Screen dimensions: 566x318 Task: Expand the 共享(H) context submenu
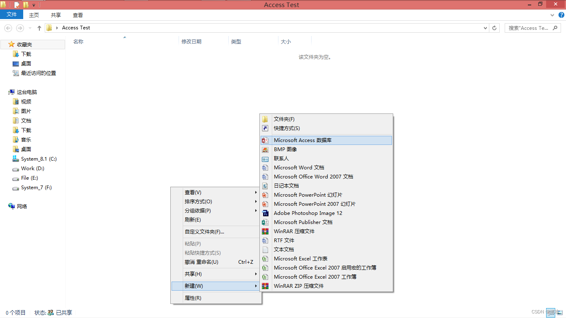(x=216, y=274)
